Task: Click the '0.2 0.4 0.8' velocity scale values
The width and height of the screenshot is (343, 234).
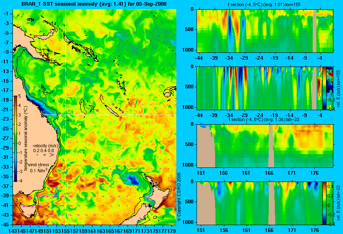Action: pyautogui.click(x=43, y=150)
